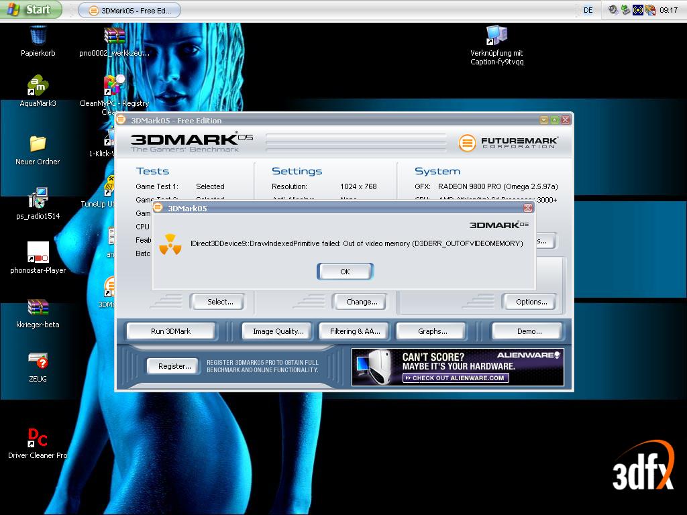This screenshot has height=515, width=687.
Task: Open the Alienware advertisement banner
Action: (458, 367)
